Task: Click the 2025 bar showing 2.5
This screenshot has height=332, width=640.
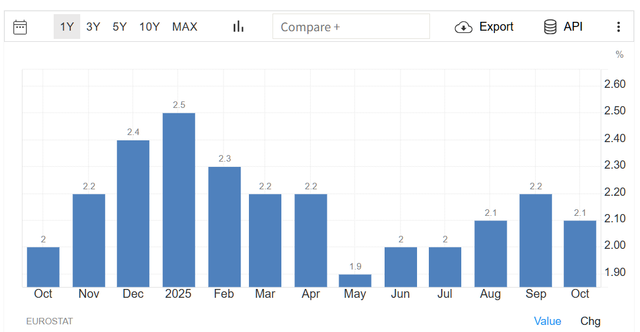Action: (x=179, y=199)
